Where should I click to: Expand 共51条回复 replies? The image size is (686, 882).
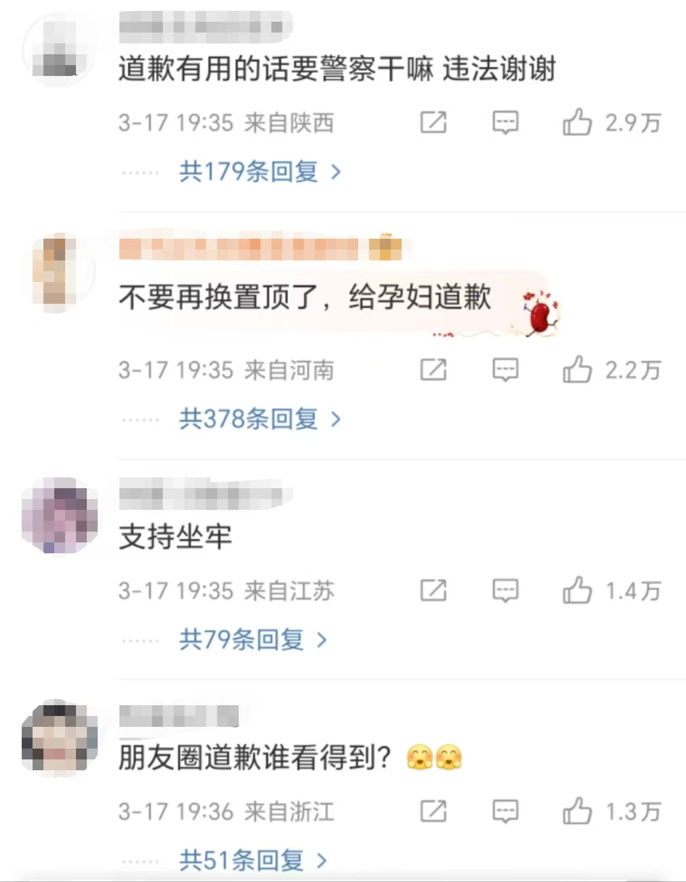(253, 861)
